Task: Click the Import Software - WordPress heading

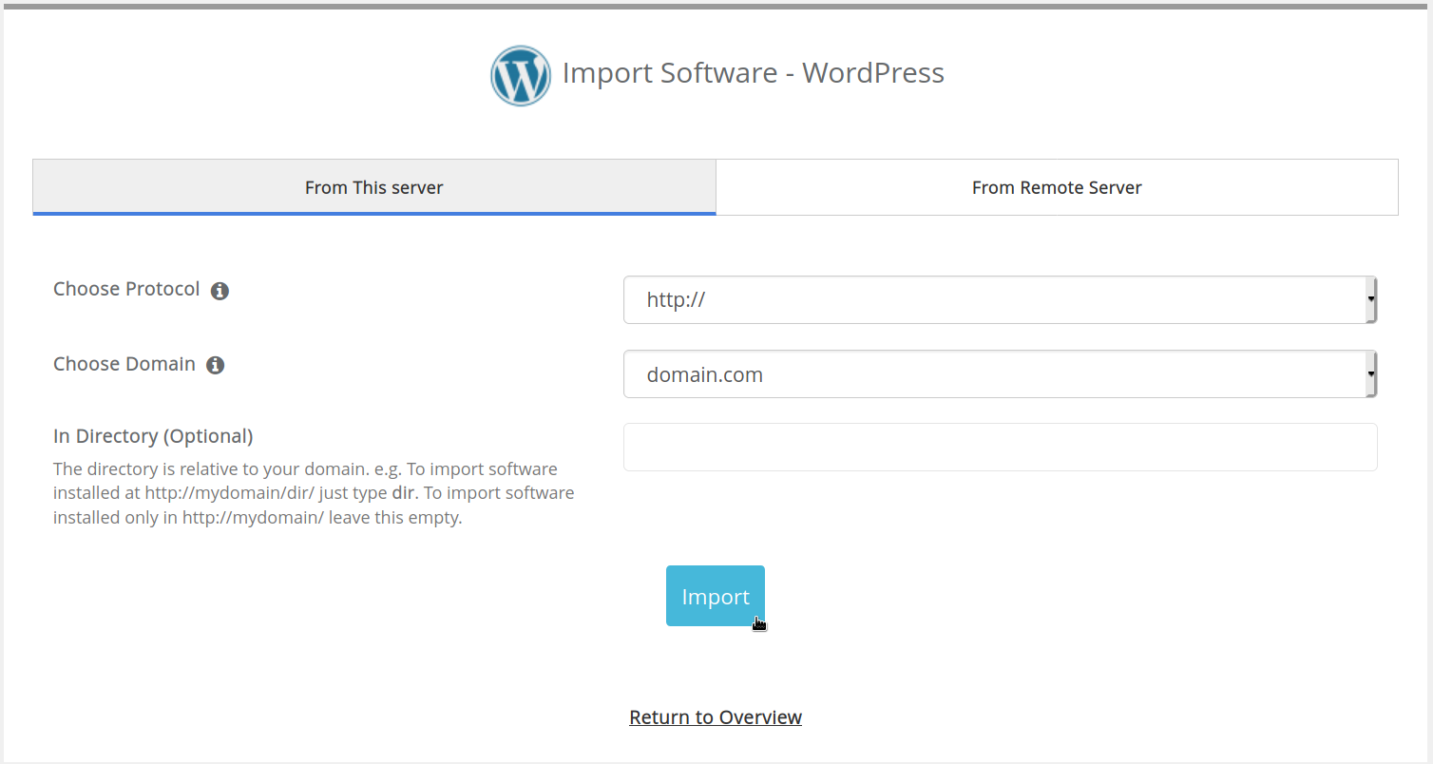Action: [x=753, y=73]
